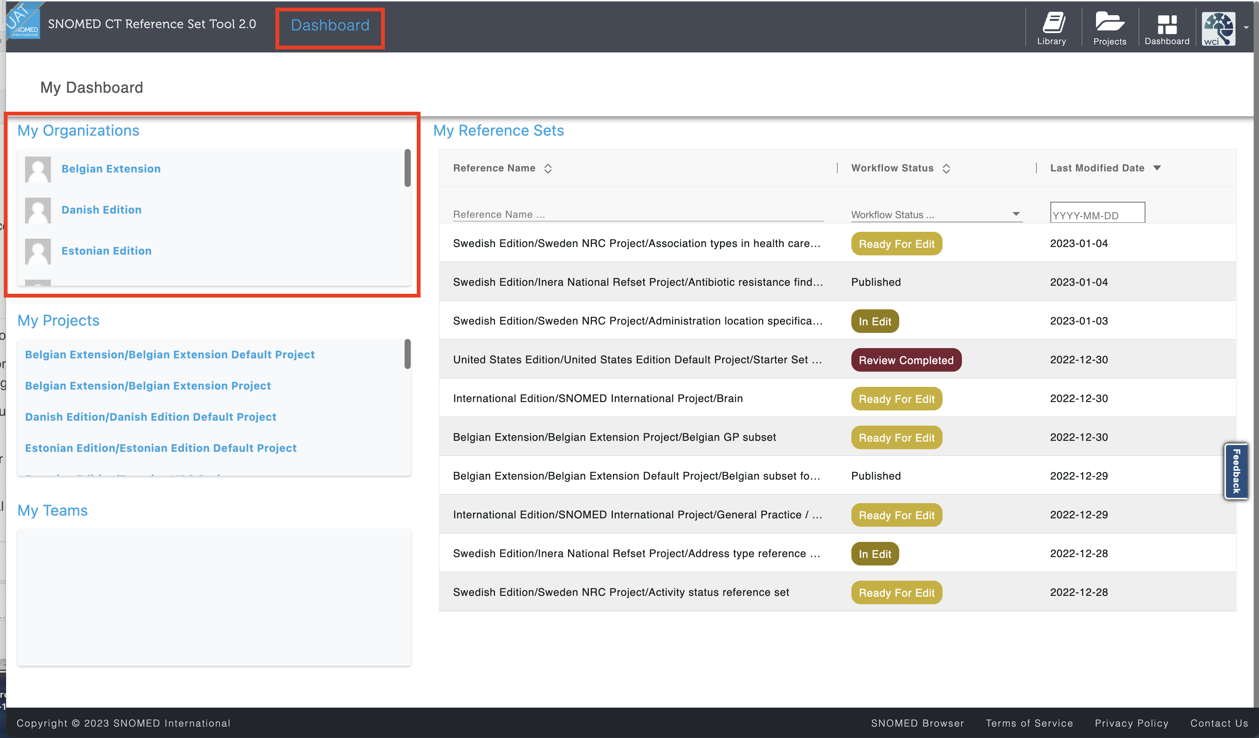1259x738 pixels.
Task: Open Belgian subset Default Project row
Action: click(636, 476)
